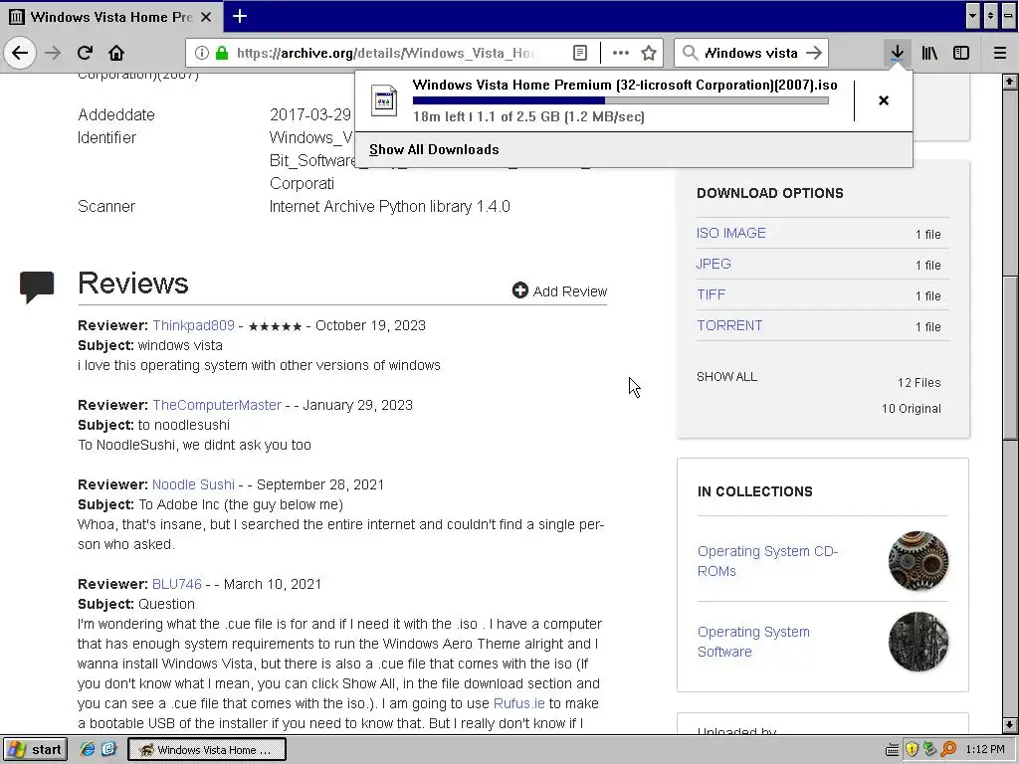Toggle Reader View icon in address bar
The width and height of the screenshot is (1019, 764).
[x=580, y=53]
